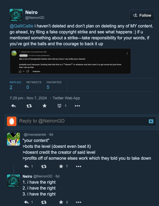The height and width of the screenshot is (206, 159).
Task: Open more options on Neiro's bottom reply
Action: pos(78,202)
